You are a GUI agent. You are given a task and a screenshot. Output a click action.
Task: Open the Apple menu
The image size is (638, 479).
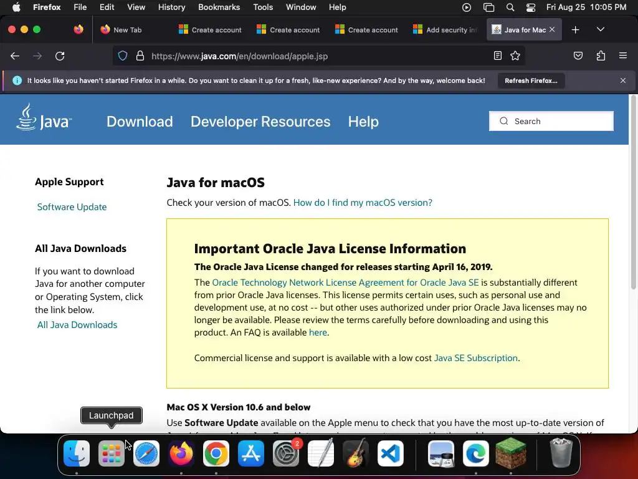tap(16, 7)
